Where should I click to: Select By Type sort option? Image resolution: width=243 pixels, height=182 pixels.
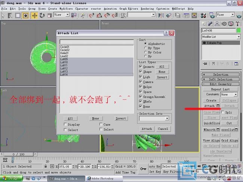click(x=145, y=48)
